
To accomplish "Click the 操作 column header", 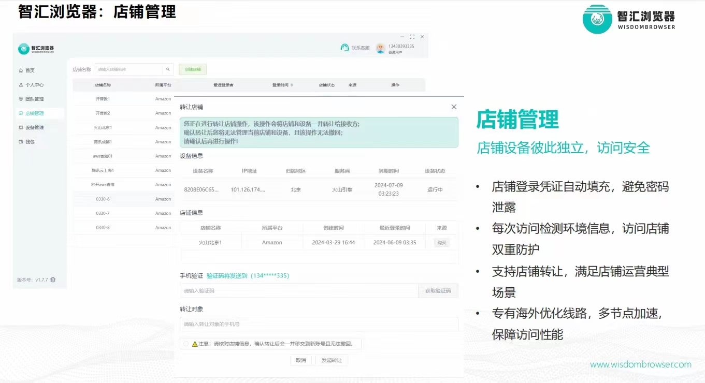I will tap(395, 85).
